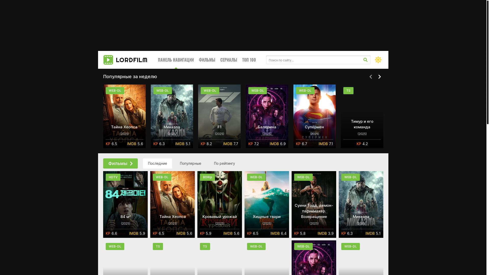
Task: Open the Балерина movie card in the carousel
Action: click(267, 116)
